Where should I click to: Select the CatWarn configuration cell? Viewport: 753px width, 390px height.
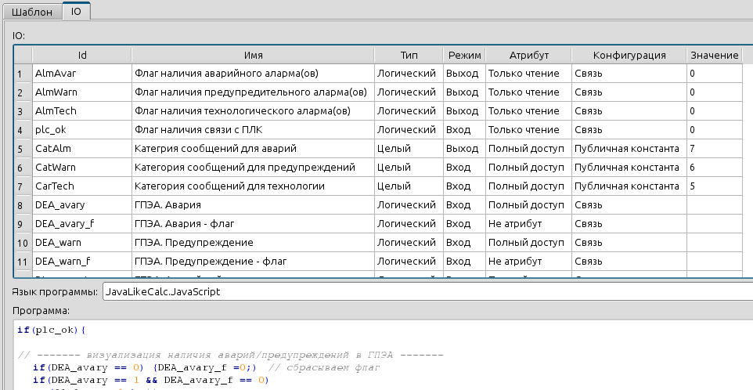pos(629,168)
